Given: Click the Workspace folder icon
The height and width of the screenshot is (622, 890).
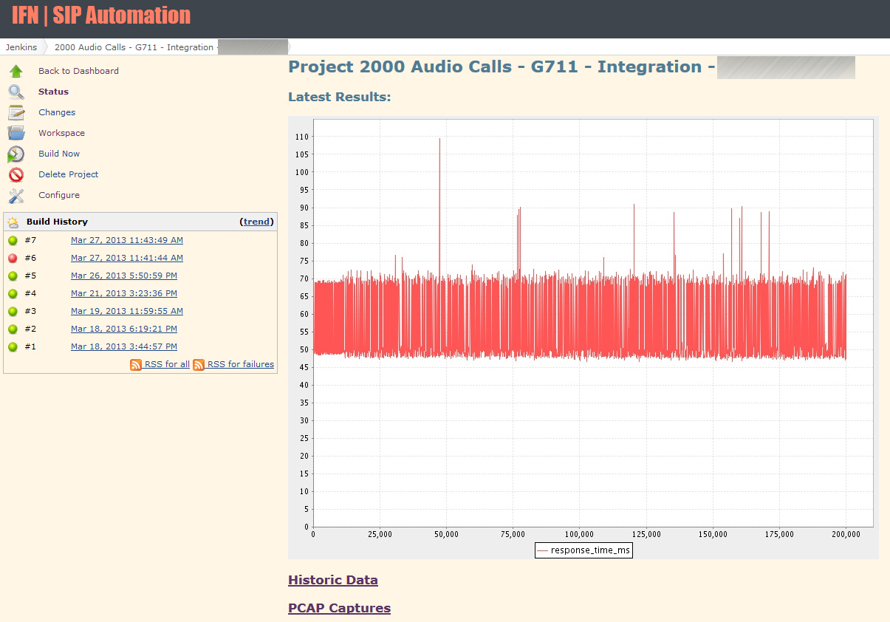Looking at the screenshot, I should click(16, 132).
